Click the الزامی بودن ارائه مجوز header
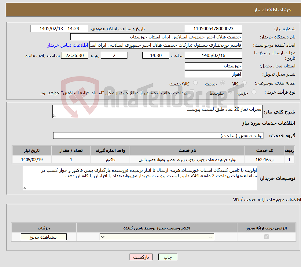The height and width of the screenshot is (267, 301). [266, 228]
